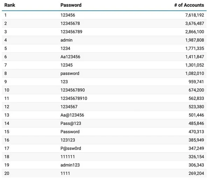Select the 'admin' password cell in rank 4

coord(66,40)
